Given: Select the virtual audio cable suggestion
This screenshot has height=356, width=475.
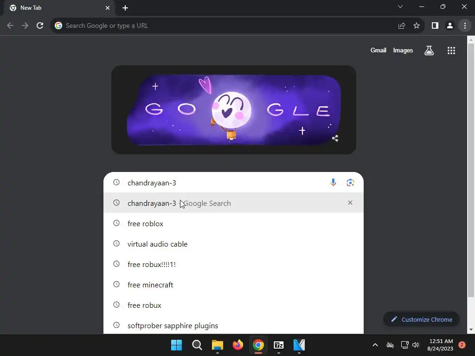Looking at the screenshot, I should 233,244.
